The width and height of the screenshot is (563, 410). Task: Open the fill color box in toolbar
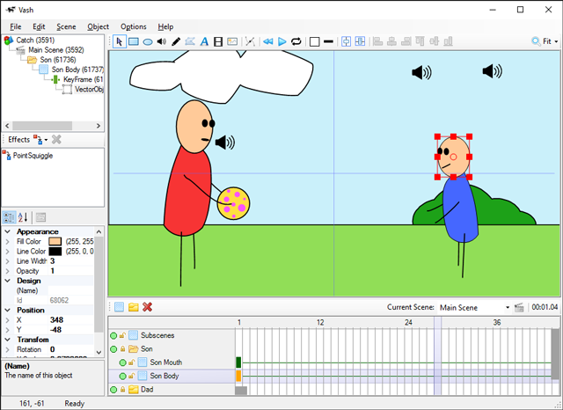314,41
